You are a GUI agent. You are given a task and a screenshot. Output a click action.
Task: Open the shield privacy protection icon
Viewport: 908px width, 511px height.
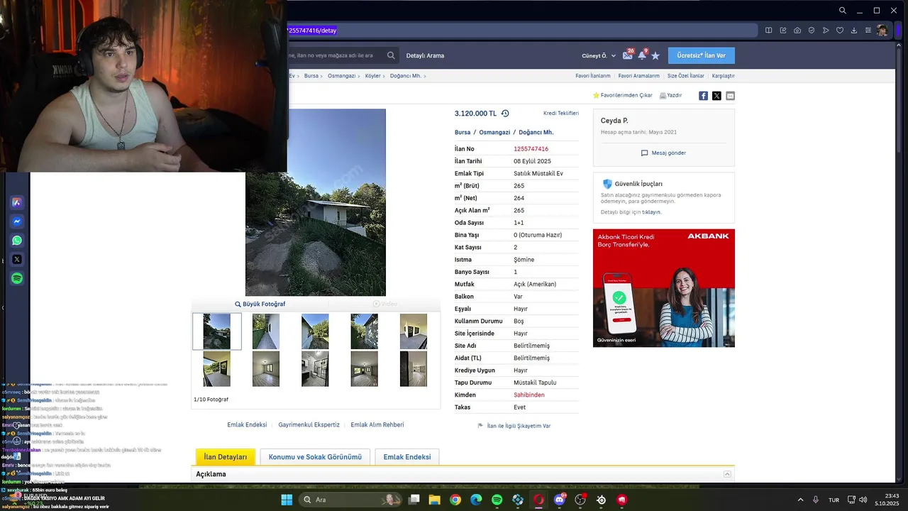[812, 31]
